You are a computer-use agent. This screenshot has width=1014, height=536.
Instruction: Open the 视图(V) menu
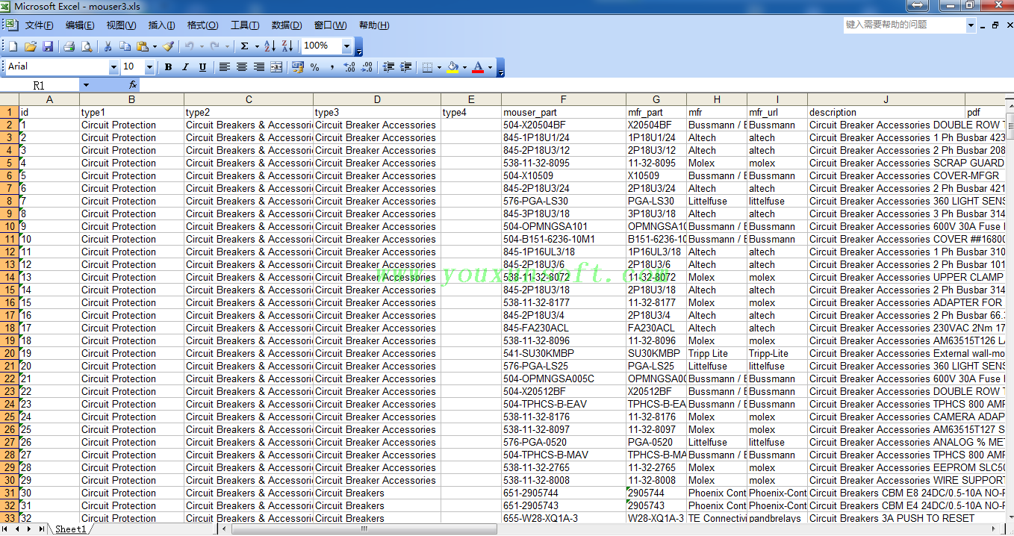click(121, 25)
